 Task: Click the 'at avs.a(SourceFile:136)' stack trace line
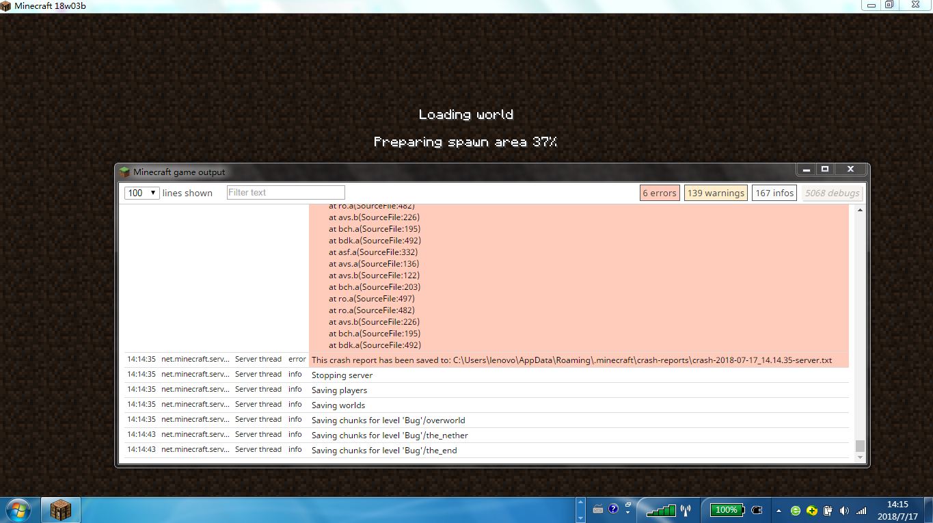click(x=374, y=264)
